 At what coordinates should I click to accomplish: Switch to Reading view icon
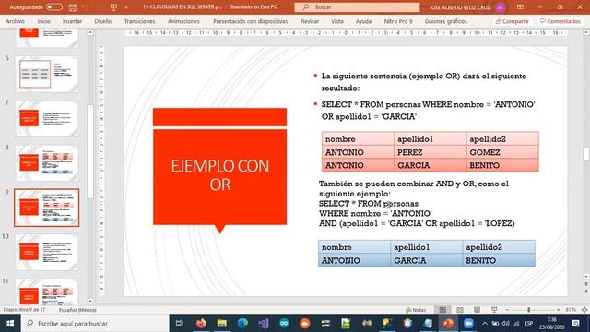click(x=477, y=310)
